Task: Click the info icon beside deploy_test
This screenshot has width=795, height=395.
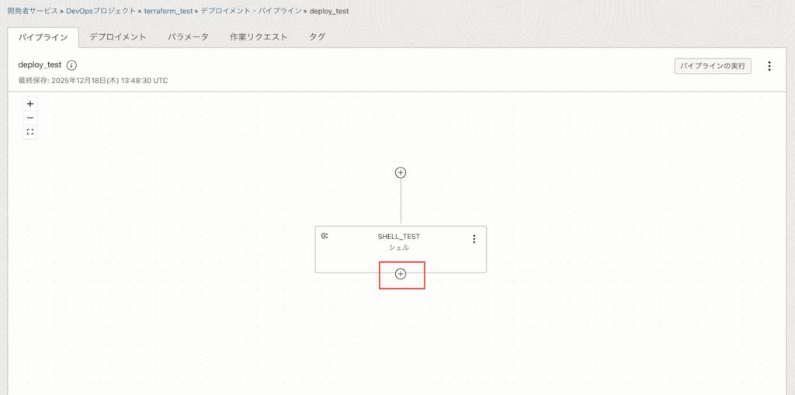Action: coord(71,65)
